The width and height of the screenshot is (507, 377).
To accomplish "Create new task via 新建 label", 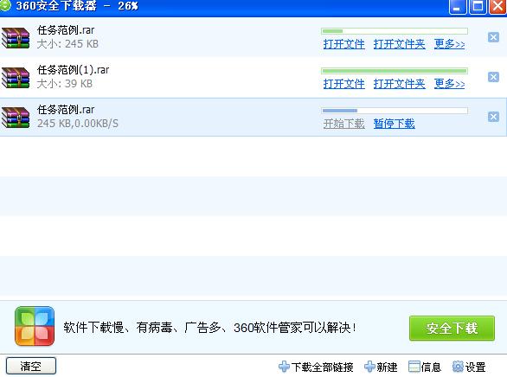I will coord(387,367).
